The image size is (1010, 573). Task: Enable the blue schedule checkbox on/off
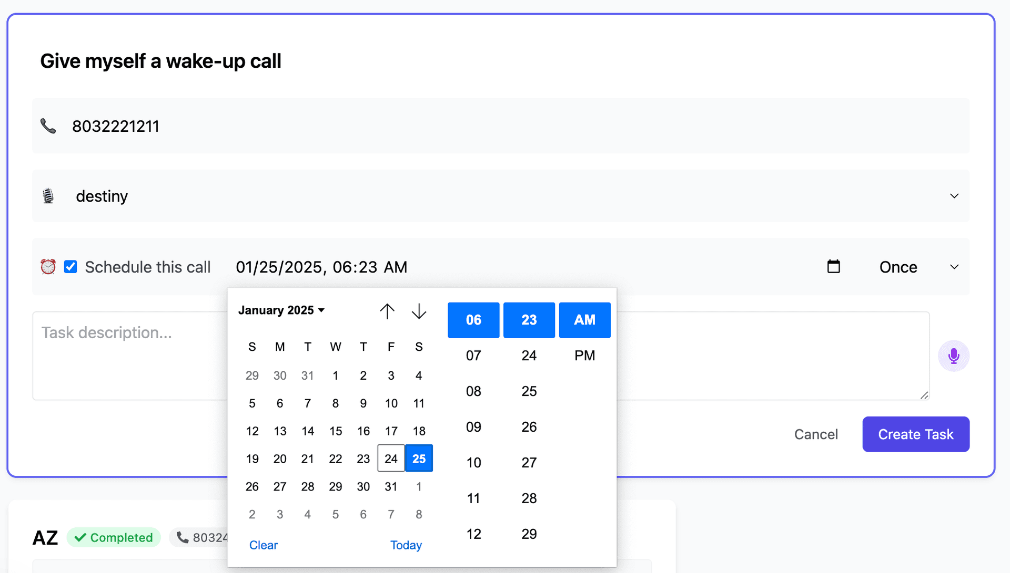tap(71, 267)
